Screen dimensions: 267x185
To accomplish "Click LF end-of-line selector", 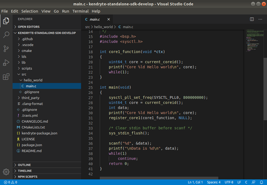I will [239, 182].
